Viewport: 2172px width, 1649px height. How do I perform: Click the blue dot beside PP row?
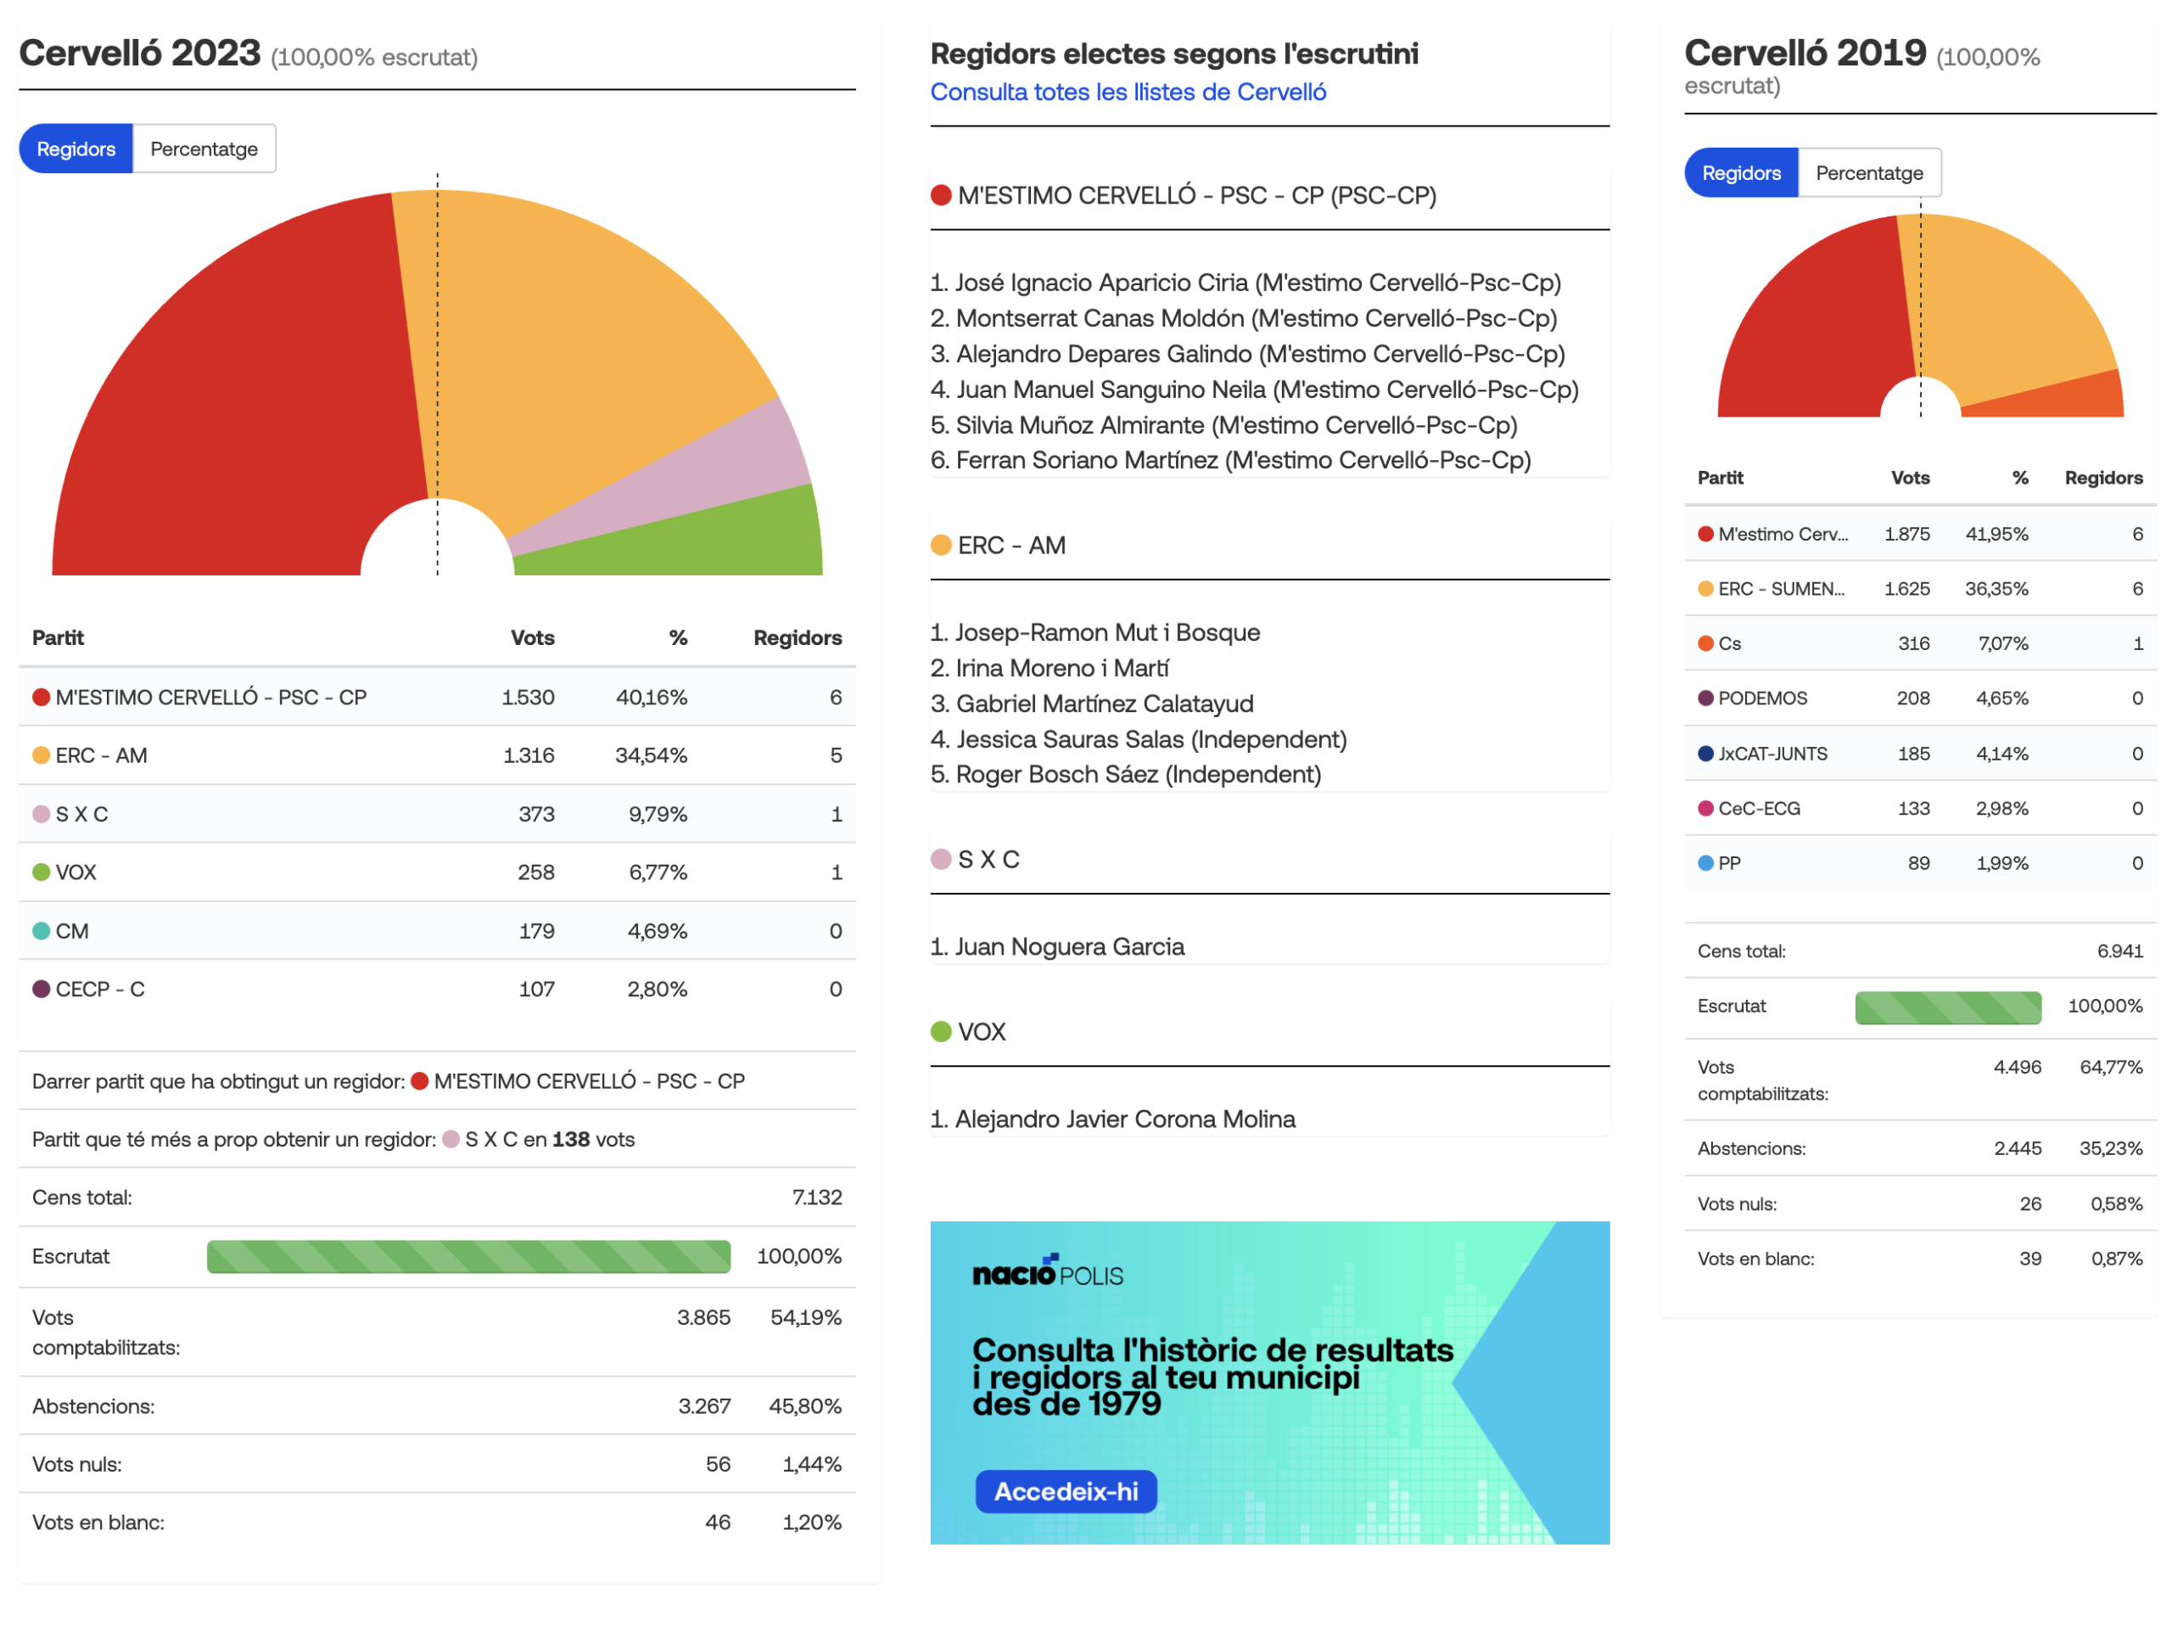pos(1705,863)
